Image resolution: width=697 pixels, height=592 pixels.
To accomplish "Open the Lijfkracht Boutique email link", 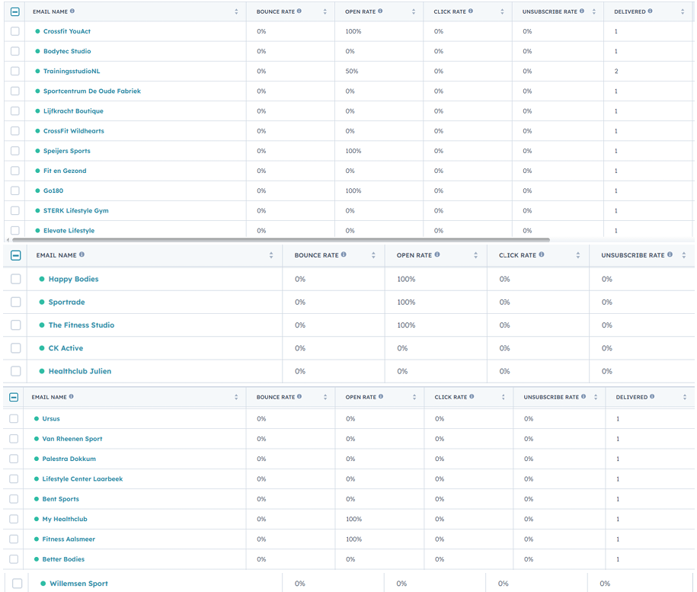I will [73, 111].
